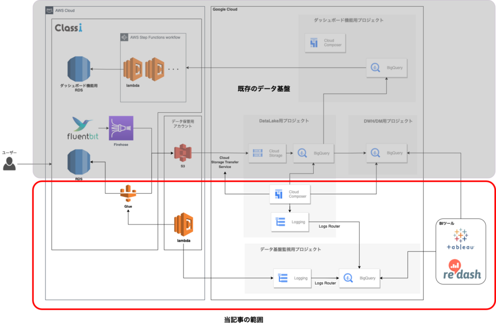Click BigQuery in ダッシュボード機能用プロジェクト

tap(386, 68)
